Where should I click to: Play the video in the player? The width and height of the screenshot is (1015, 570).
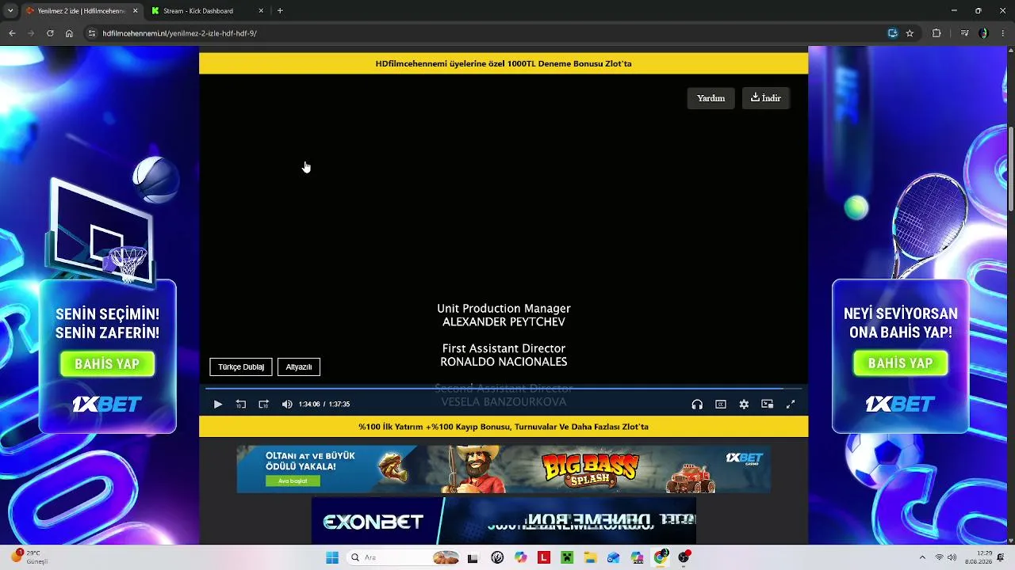coord(218,405)
